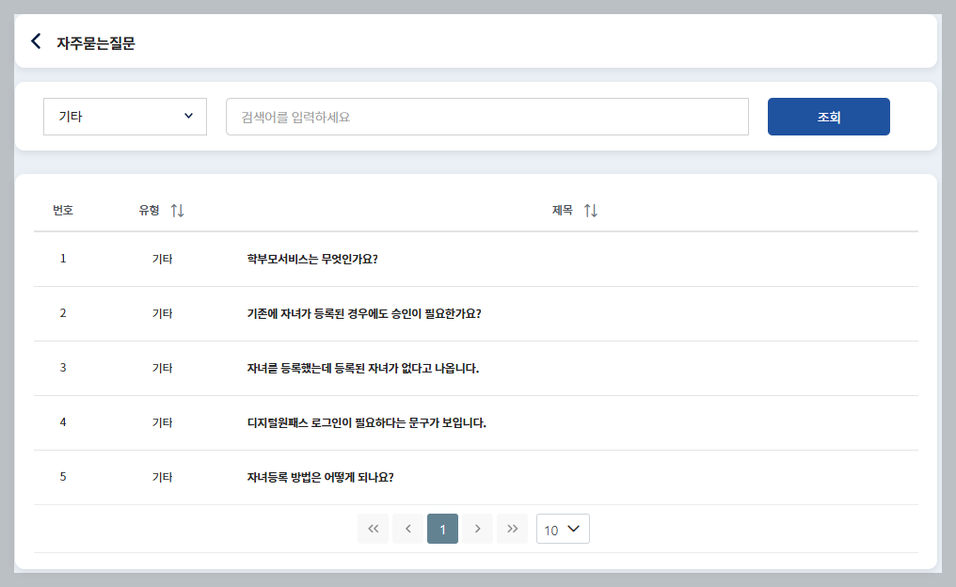Click the 검색어를 입력하세요 search field
The width and height of the screenshot is (956, 587).
(486, 116)
